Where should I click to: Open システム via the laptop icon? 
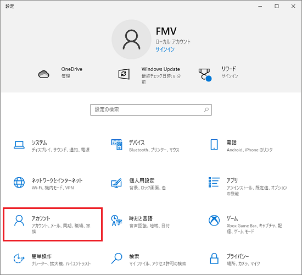coord(19,145)
